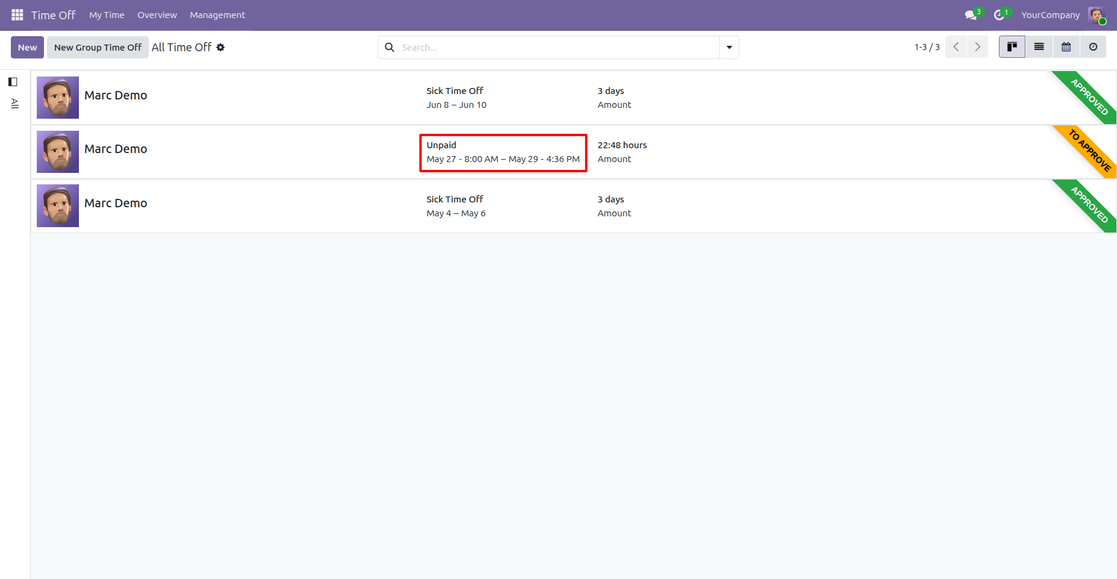This screenshot has height=579, width=1117.
Task: Click the Unpaid leave type label
Action: tap(441, 145)
